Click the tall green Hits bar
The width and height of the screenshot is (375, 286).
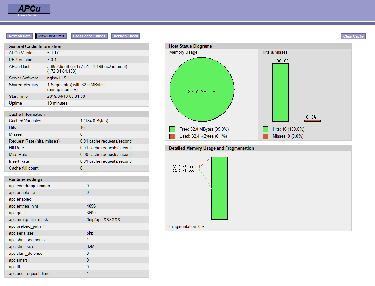pyautogui.click(x=280, y=92)
